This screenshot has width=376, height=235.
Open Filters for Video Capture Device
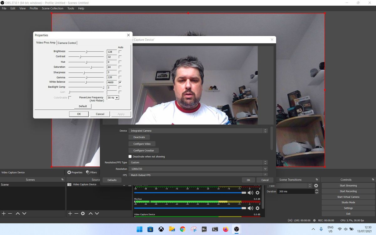[91, 172]
